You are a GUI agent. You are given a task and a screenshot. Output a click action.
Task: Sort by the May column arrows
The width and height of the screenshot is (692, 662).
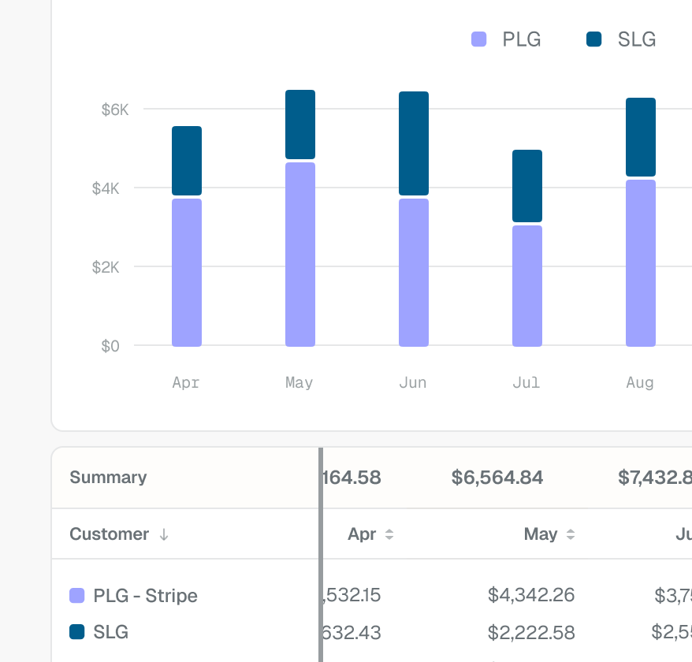[571, 534]
